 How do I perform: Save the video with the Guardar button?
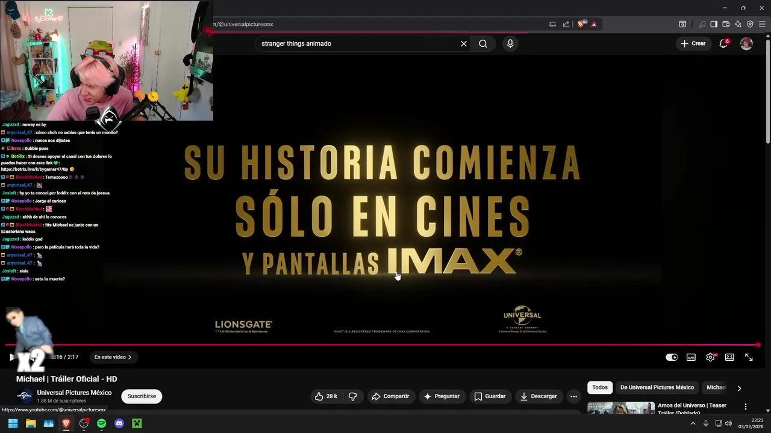click(x=490, y=396)
